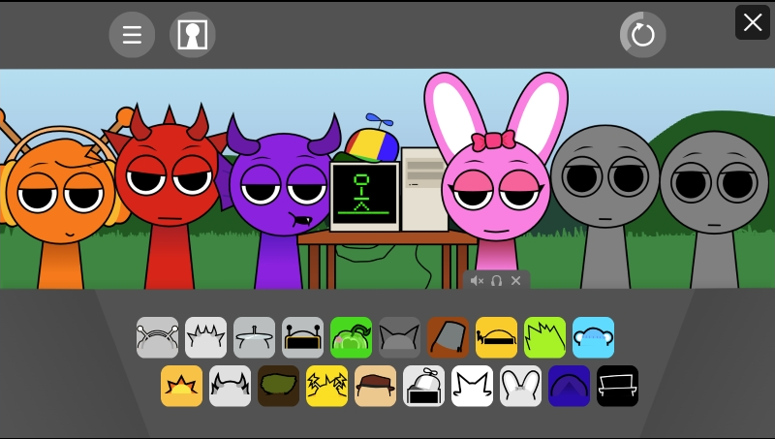Select the red horned devil character
Viewport: 775px width, 439px height.
pos(167,194)
